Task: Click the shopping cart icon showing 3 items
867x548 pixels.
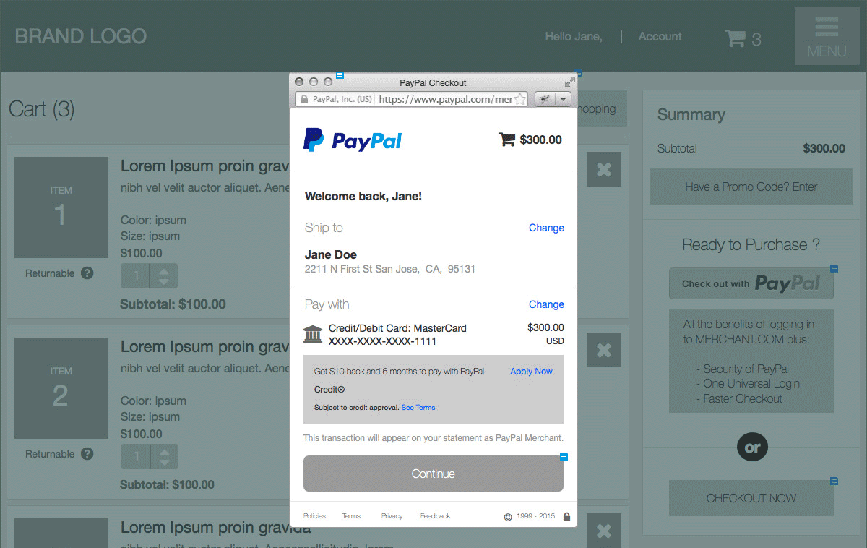Action: tap(734, 40)
